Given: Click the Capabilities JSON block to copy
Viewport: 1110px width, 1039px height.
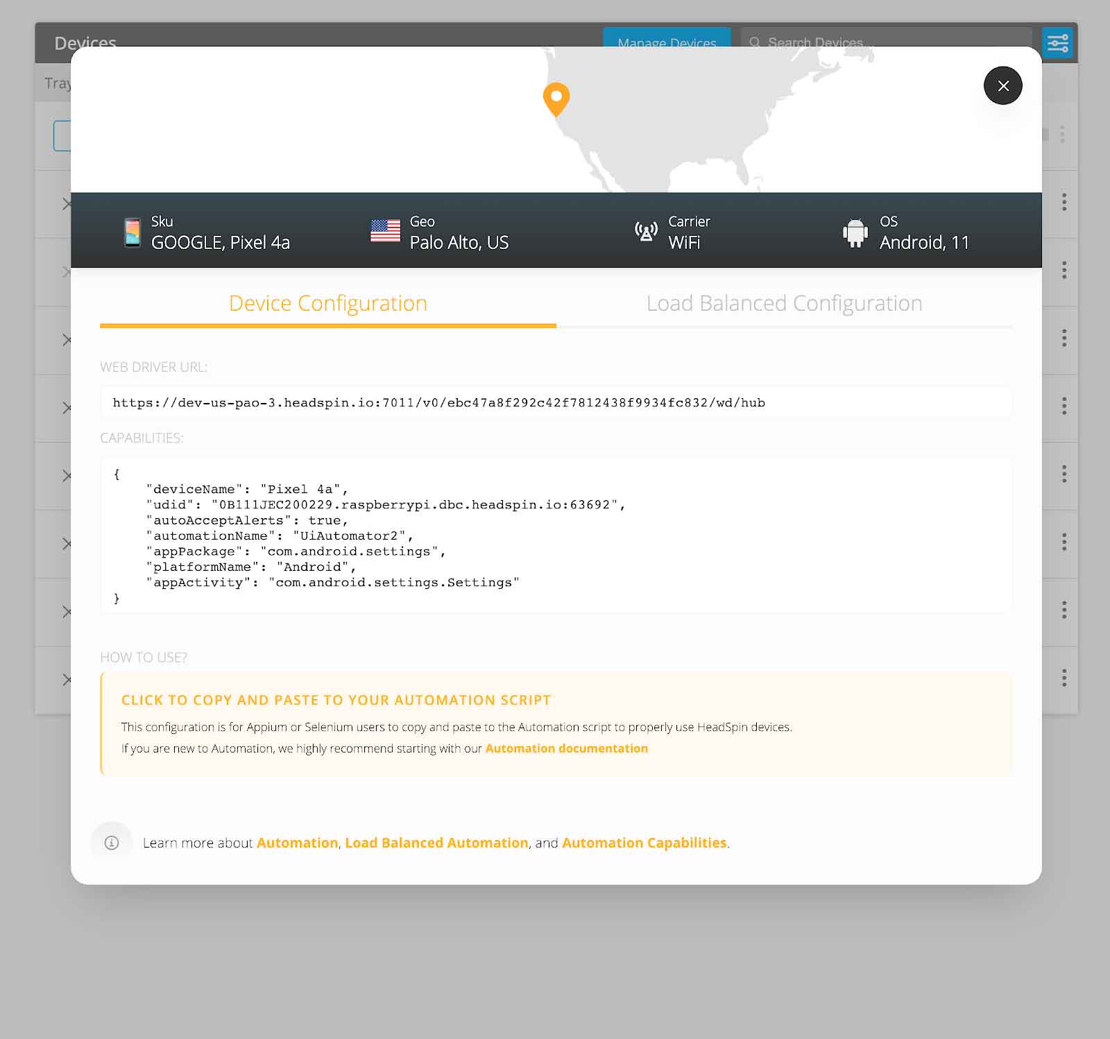Looking at the screenshot, I should click(x=556, y=535).
